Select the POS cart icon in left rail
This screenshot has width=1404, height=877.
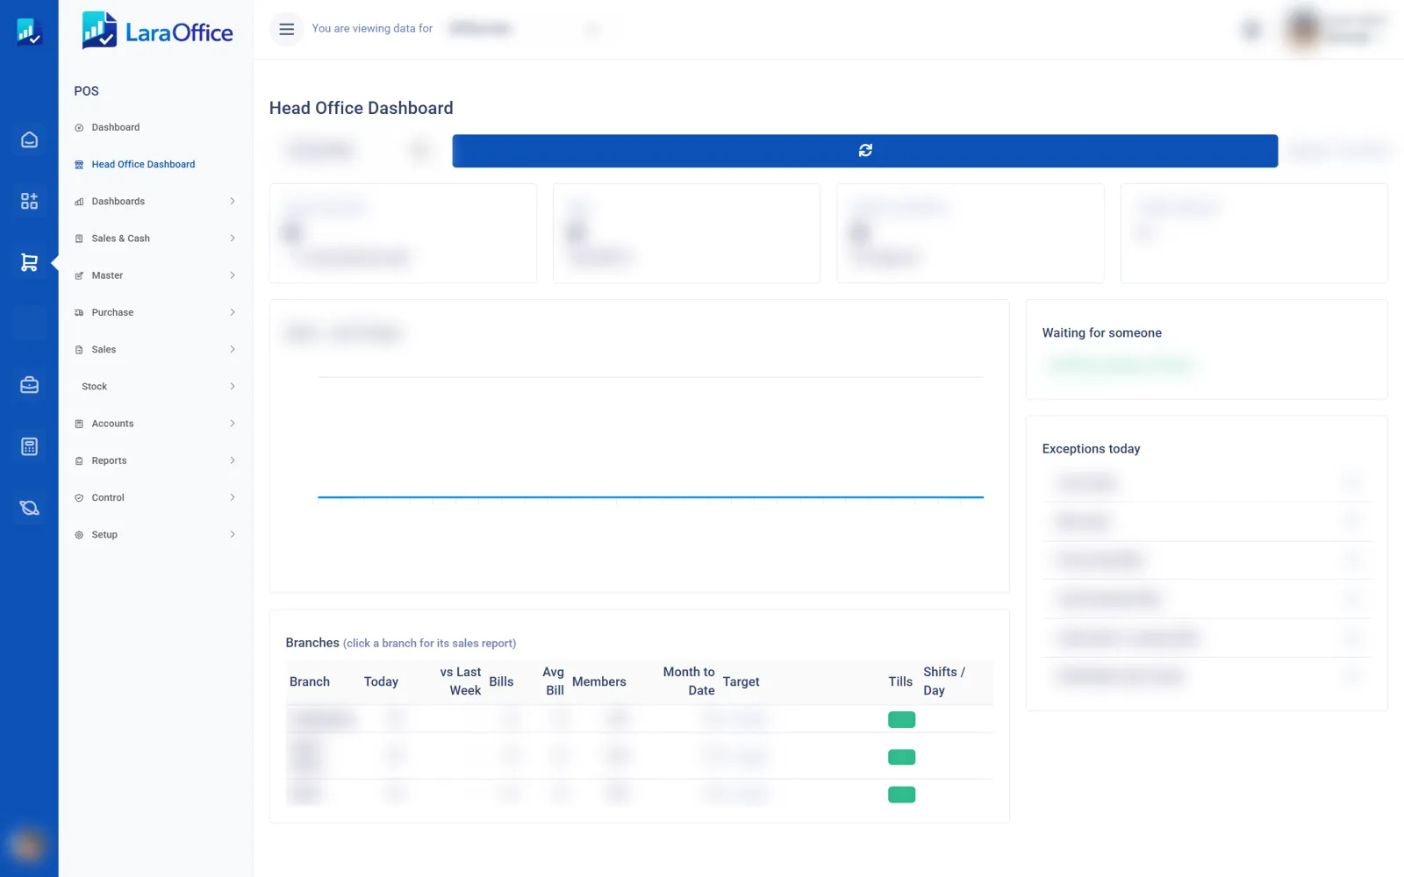[x=29, y=262]
